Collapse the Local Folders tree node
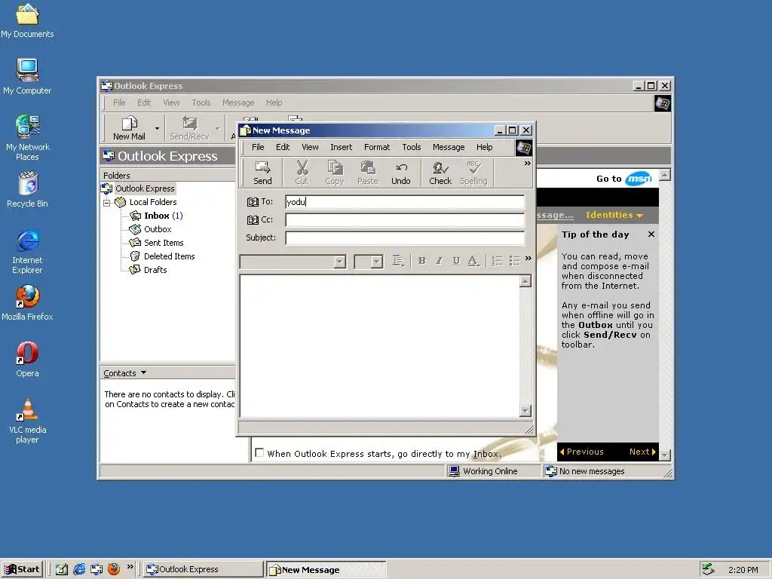The height and width of the screenshot is (579, 772). pyautogui.click(x=107, y=203)
